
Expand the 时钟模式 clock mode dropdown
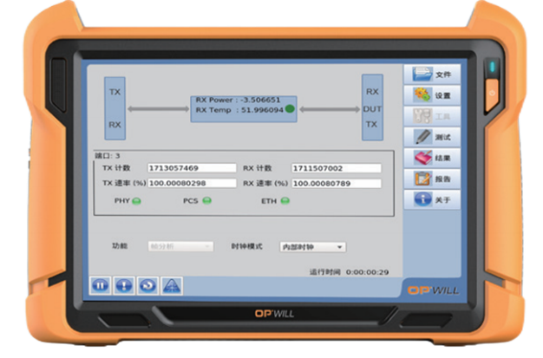pyautogui.click(x=312, y=246)
